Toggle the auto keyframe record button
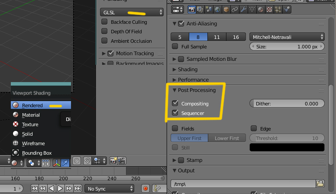 [145, 188]
